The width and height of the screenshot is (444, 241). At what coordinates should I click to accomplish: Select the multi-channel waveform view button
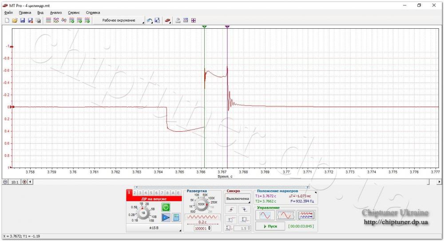pyautogui.click(x=306, y=215)
